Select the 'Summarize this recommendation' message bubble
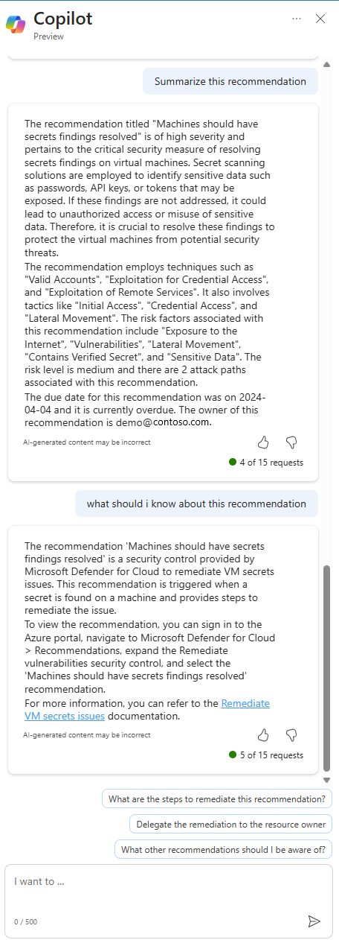 point(230,81)
